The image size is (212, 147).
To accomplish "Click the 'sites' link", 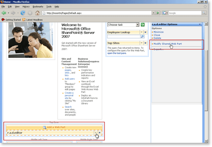I will [67, 72].
